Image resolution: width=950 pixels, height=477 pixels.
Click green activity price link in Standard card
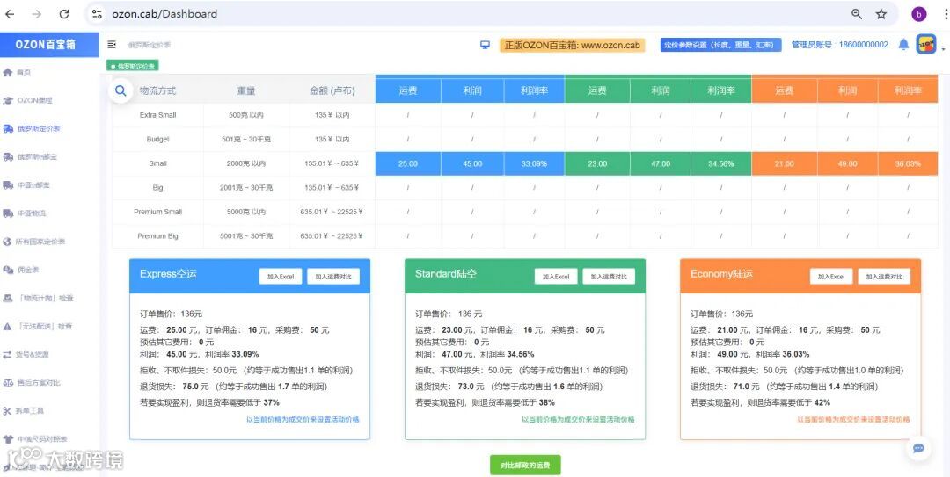point(579,419)
